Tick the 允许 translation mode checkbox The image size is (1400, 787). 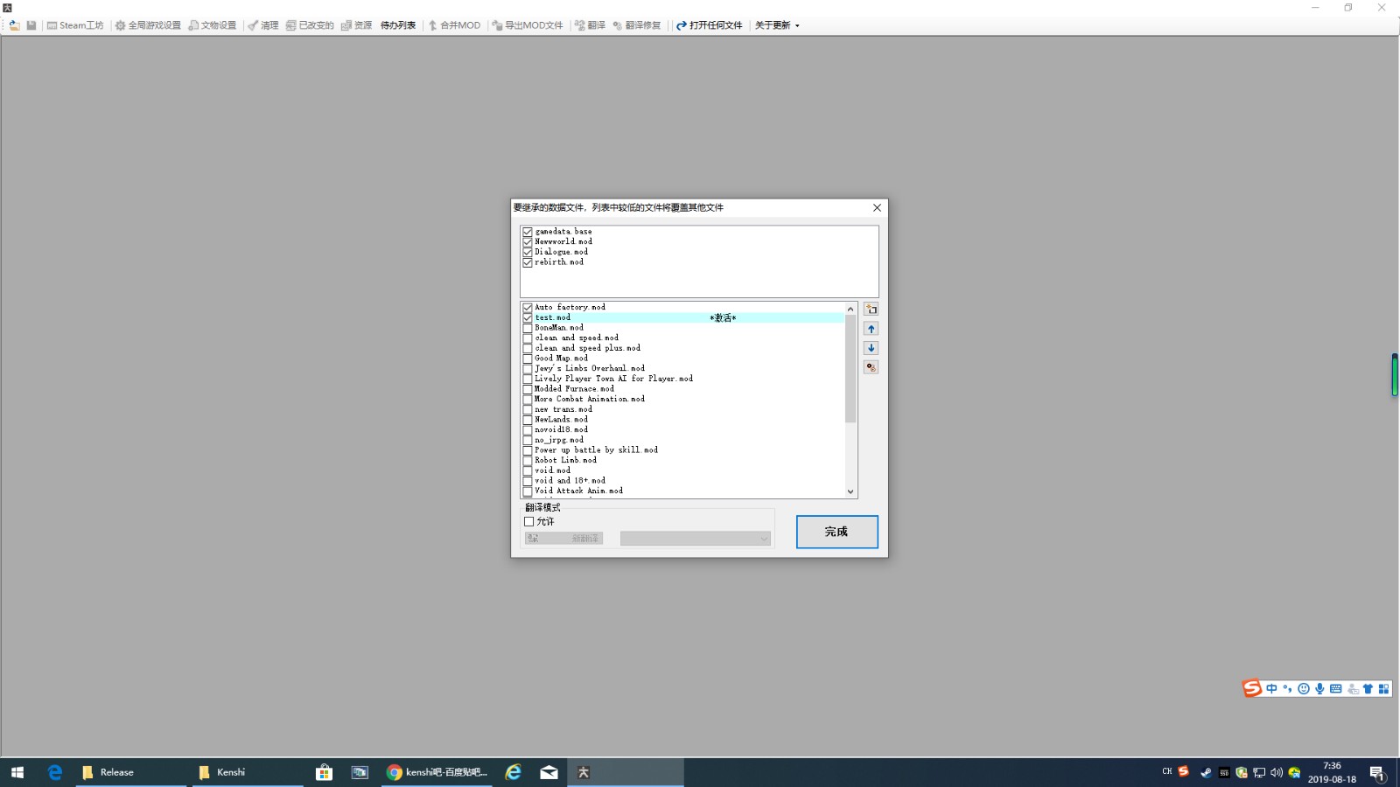[528, 522]
